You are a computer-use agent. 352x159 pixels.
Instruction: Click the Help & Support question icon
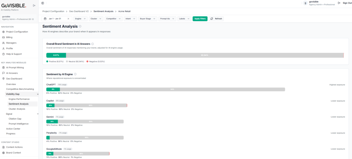tap(3, 54)
